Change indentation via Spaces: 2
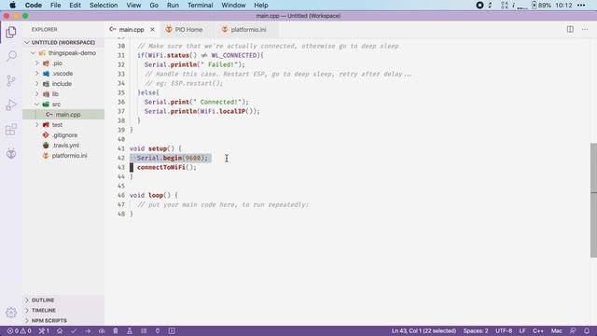This screenshot has width=597, height=336. click(x=476, y=331)
